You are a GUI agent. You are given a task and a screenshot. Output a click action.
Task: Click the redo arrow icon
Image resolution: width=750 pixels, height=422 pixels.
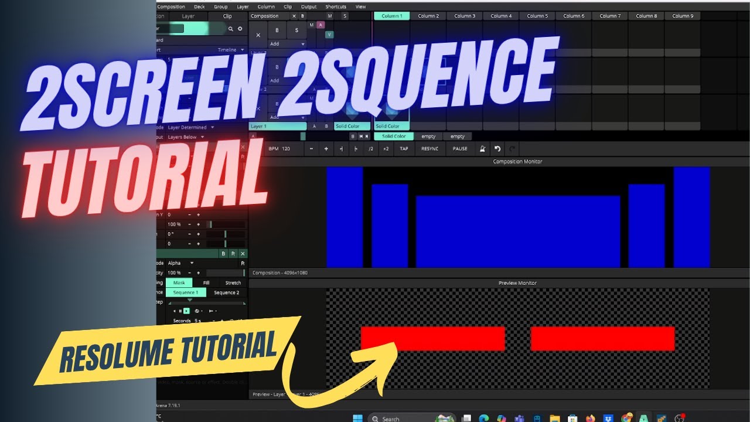[x=512, y=149]
